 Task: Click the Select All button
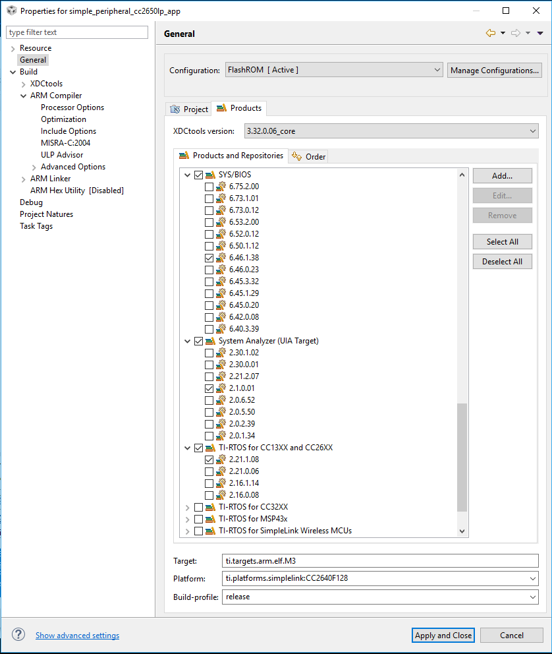point(503,242)
